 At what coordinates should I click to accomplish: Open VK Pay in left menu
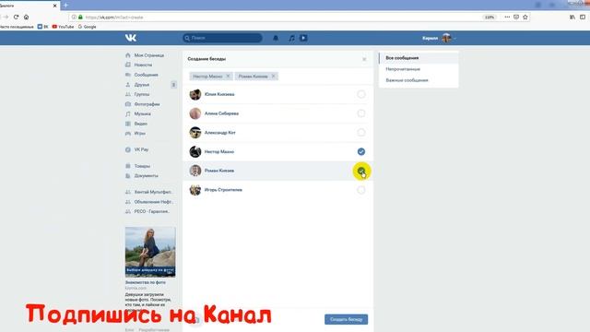tap(136, 149)
